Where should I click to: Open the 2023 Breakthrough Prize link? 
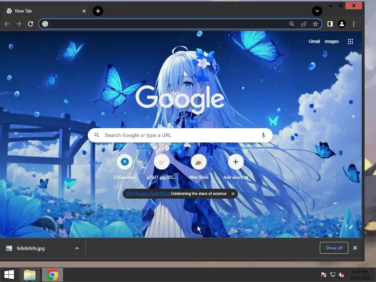pos(147,194)
